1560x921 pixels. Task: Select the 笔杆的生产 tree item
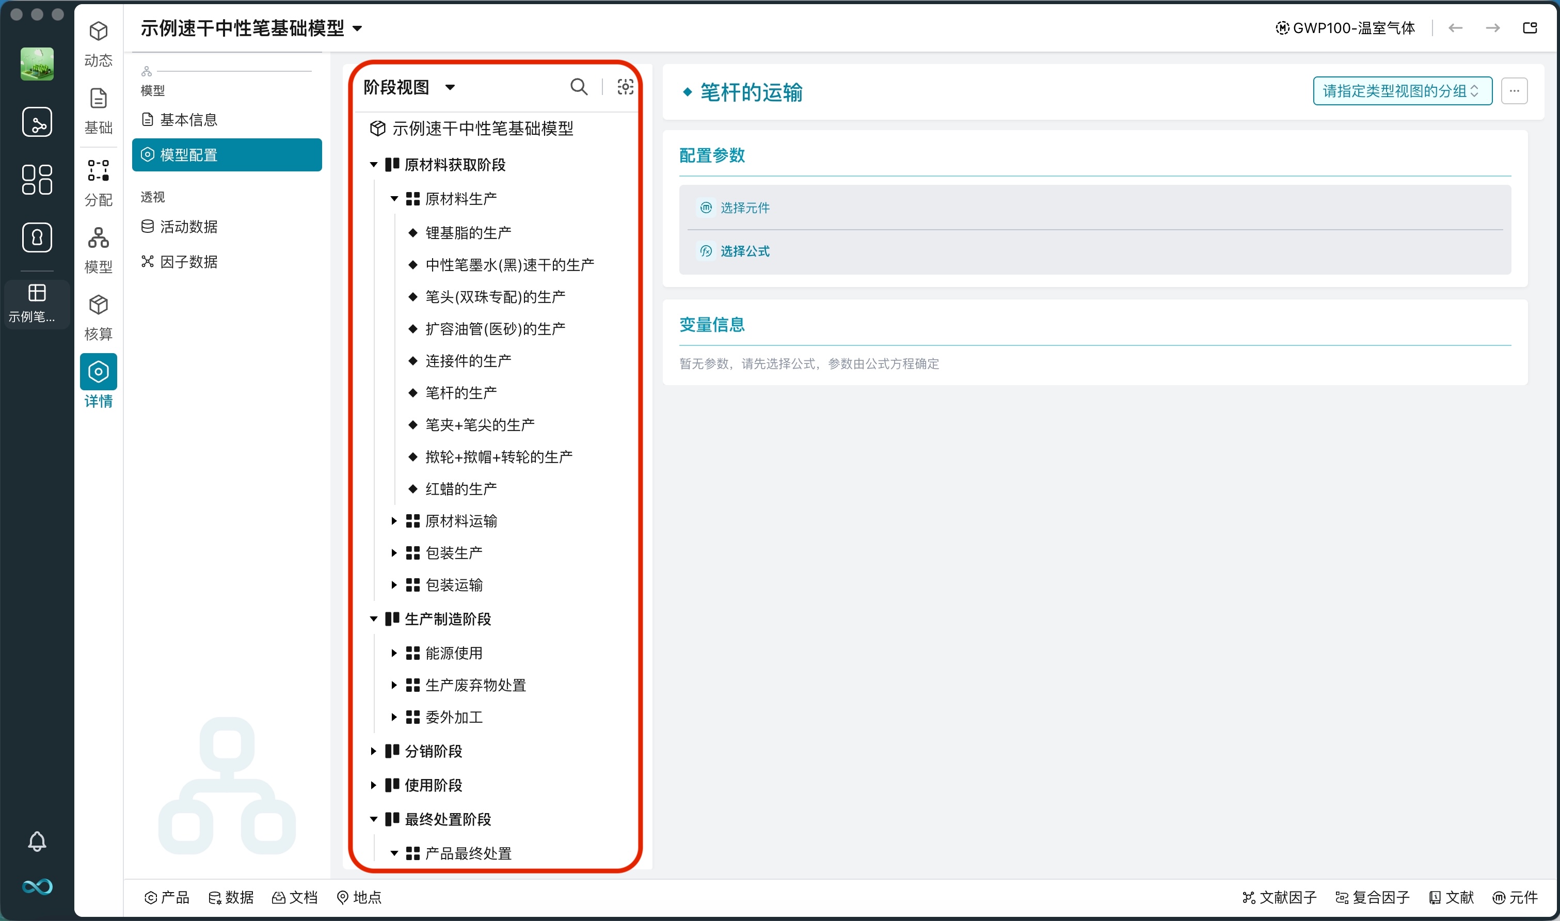pos(460,392)
